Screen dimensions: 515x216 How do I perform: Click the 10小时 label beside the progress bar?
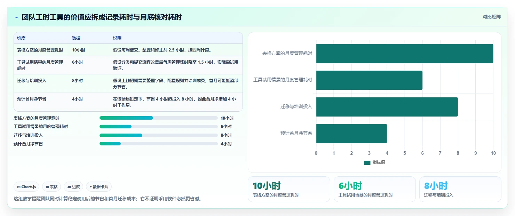tap(227, 118)
